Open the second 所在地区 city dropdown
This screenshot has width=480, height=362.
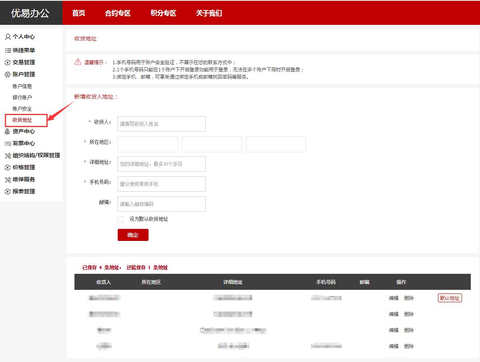click(x=212, y=144)
